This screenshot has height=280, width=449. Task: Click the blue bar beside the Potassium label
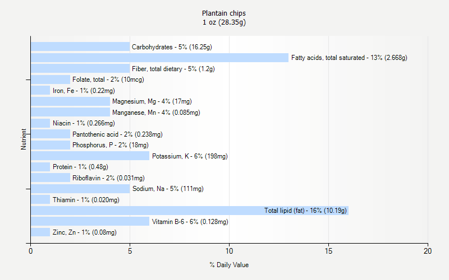pyautogui.click(x=90, y=156)
